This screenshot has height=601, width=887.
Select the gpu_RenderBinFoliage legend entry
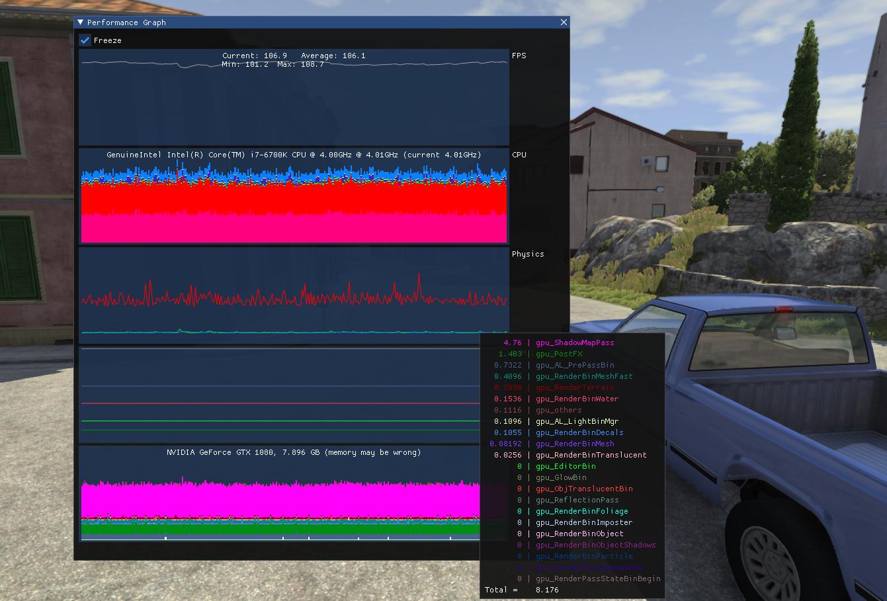[x=582, y=511]
